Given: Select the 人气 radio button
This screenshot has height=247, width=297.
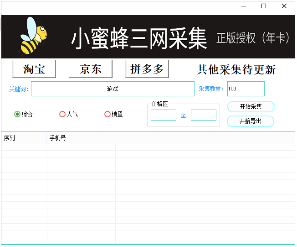Looking at the screenshot, I should 63,114.
